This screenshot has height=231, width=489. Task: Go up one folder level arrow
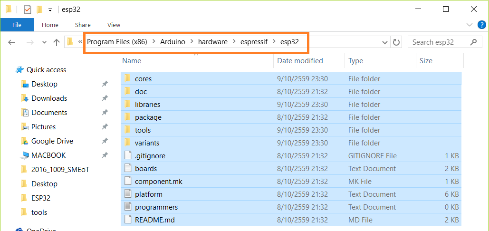tap(57, 42)
